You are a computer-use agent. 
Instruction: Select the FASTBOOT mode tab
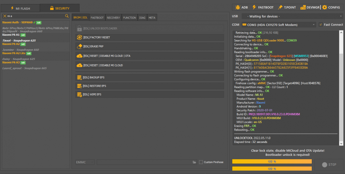[97, 18]
